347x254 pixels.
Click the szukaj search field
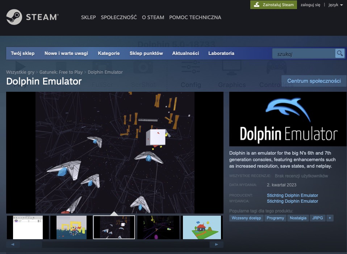pos(304,53)
